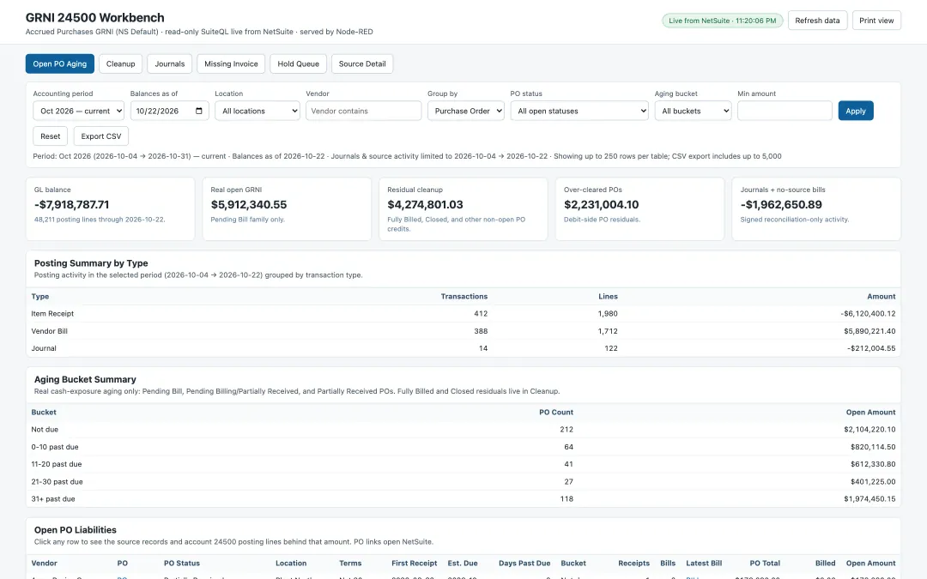Viewport: 927px width, 579px height.
Task: Click the PO Status column header
Action: click(x=181, y=563)
